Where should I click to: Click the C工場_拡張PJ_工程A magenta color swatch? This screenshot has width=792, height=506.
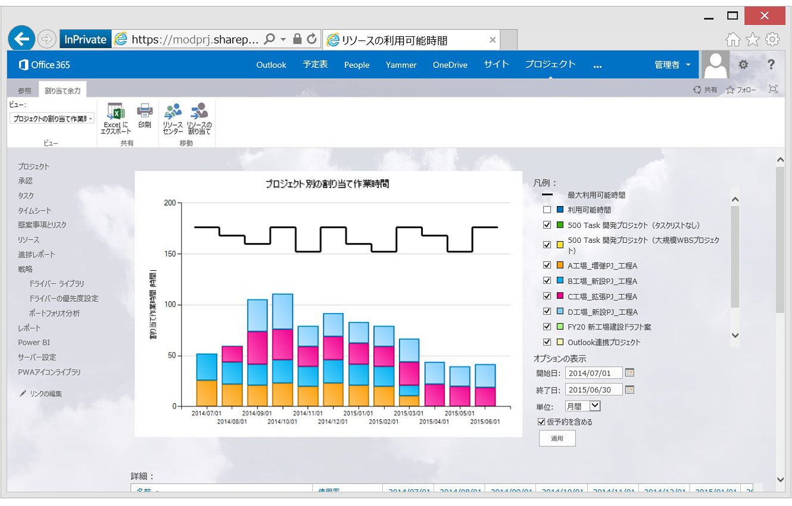[x=560, y=296]
